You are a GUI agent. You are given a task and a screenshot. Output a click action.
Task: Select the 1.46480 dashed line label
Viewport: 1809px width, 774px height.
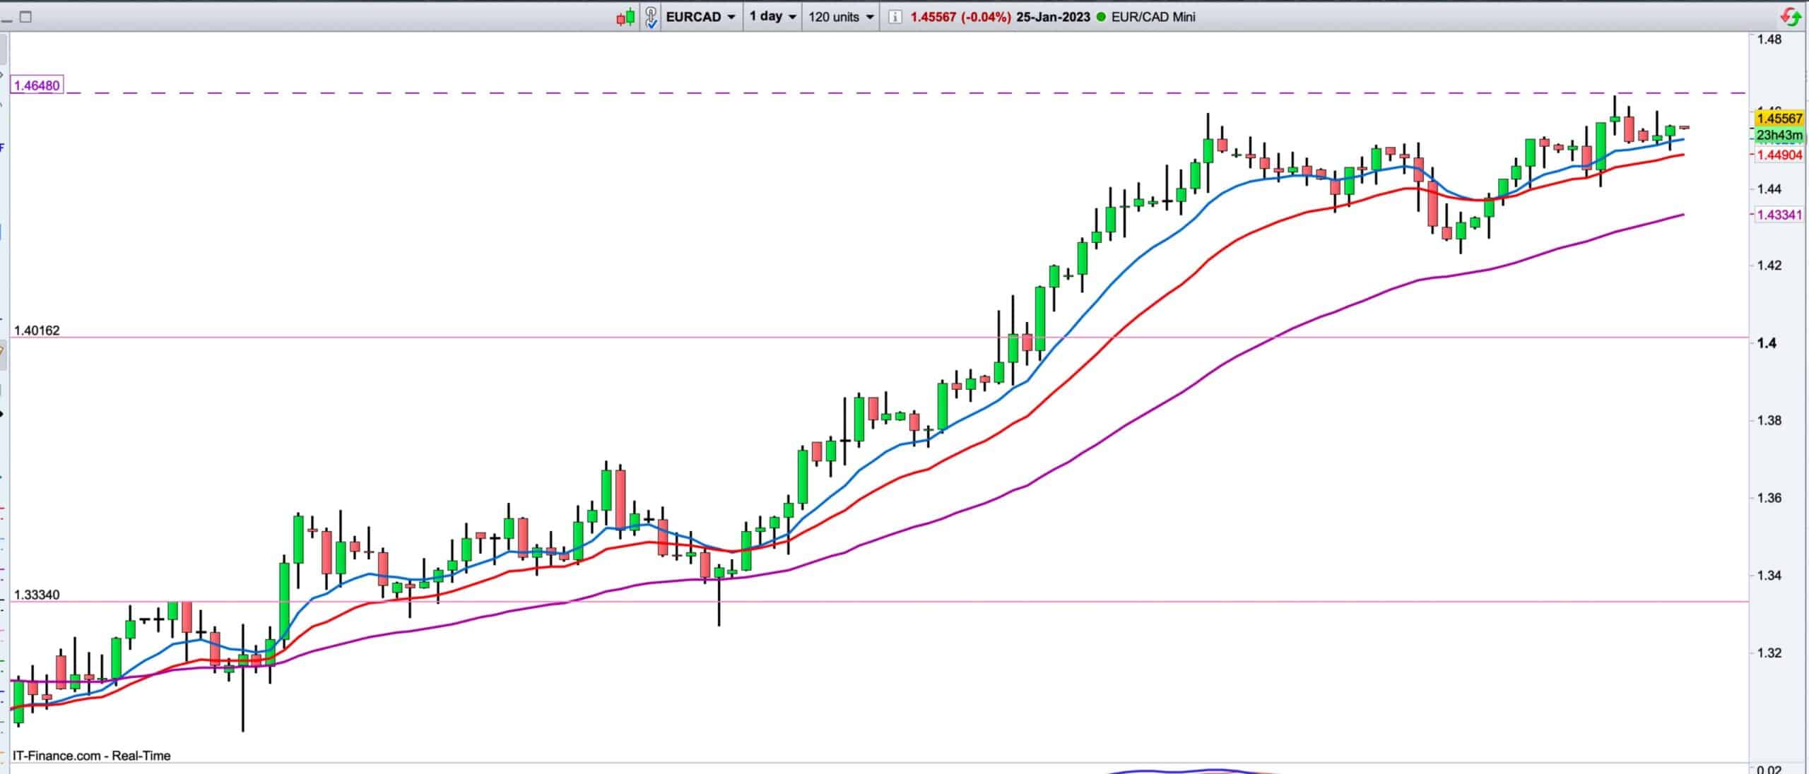pos(37,85)
